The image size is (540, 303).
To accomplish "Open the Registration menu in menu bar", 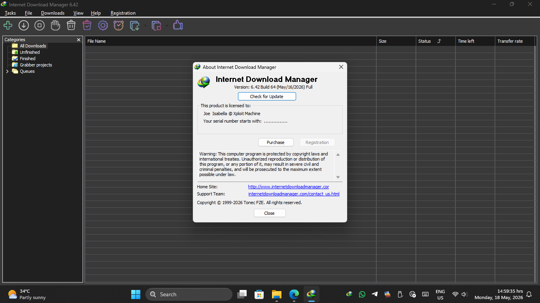I will [123, 13].
